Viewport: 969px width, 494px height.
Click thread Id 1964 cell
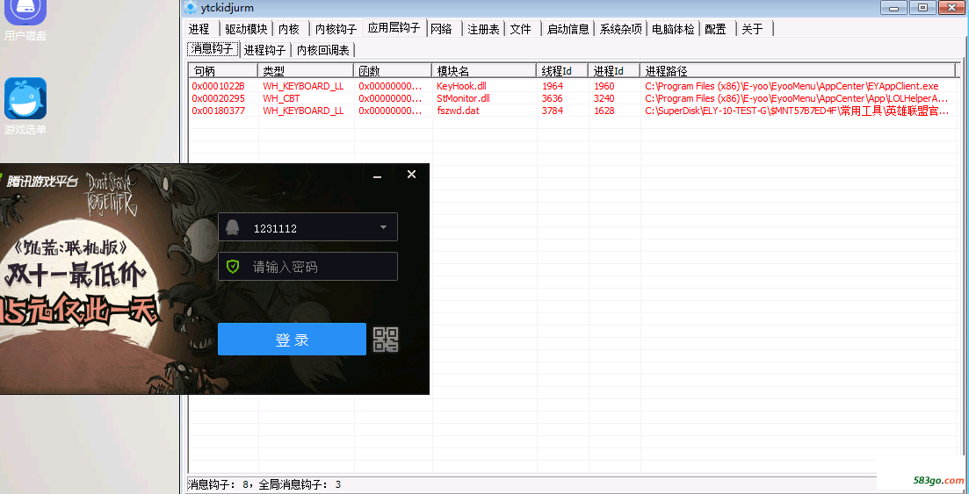click(553, 86)
